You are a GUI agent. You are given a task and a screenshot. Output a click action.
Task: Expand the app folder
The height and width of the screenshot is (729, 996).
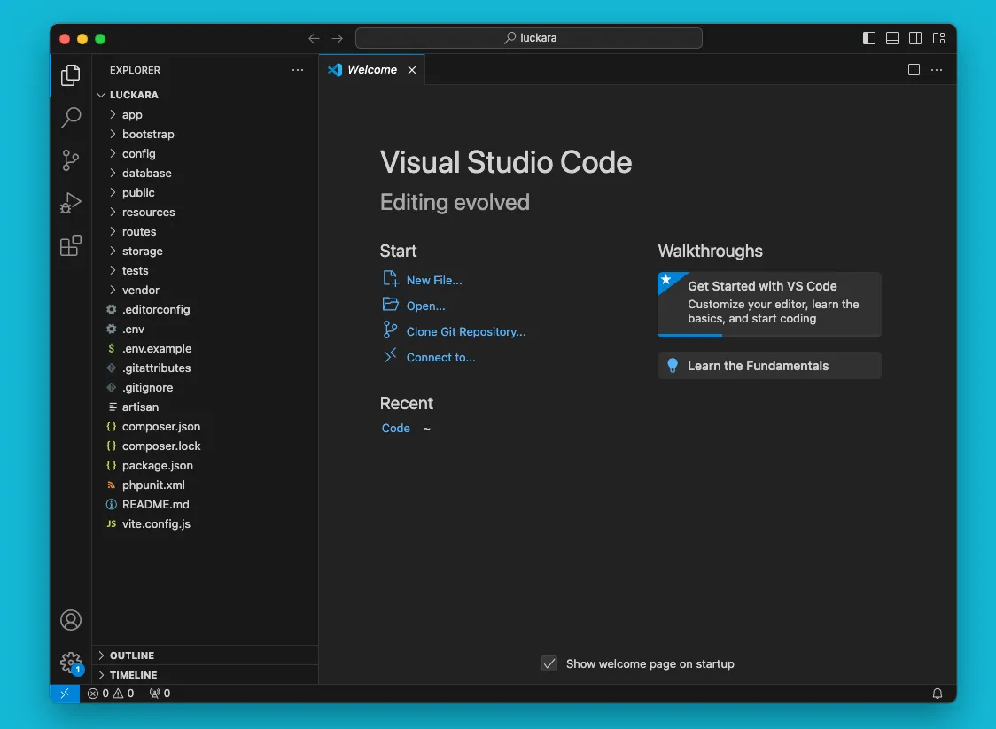point(132,115)
